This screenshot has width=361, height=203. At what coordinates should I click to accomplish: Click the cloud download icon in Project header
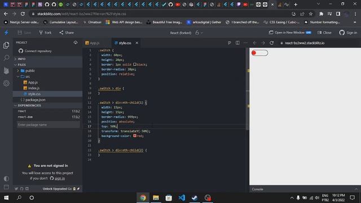pyautogui.click(x=76, y=43)
